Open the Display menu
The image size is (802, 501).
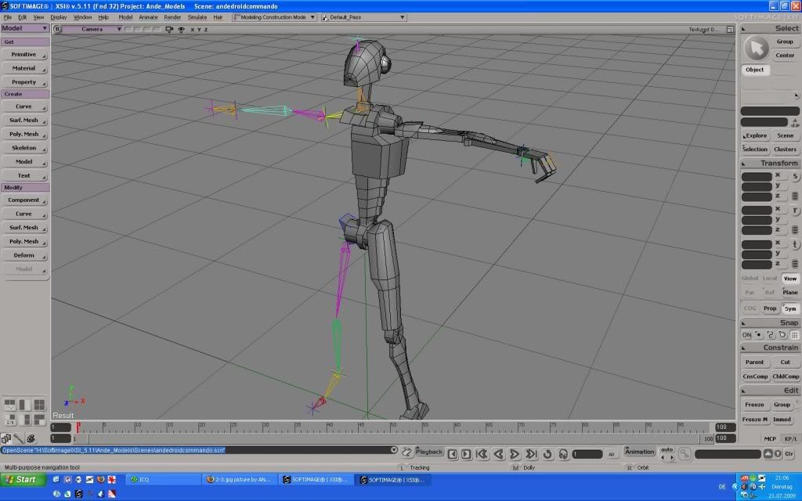[x=59, y=17]
